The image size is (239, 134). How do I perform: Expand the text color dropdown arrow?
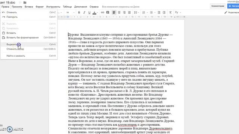coord(97,12)
